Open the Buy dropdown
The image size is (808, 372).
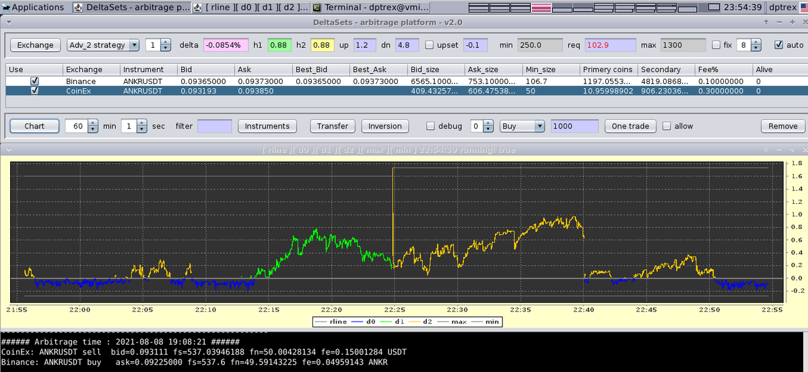pos(523,126)
